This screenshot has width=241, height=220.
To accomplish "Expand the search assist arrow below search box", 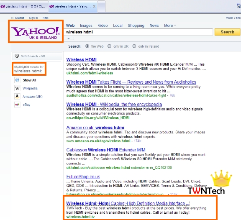I will [x=69, y=38].
